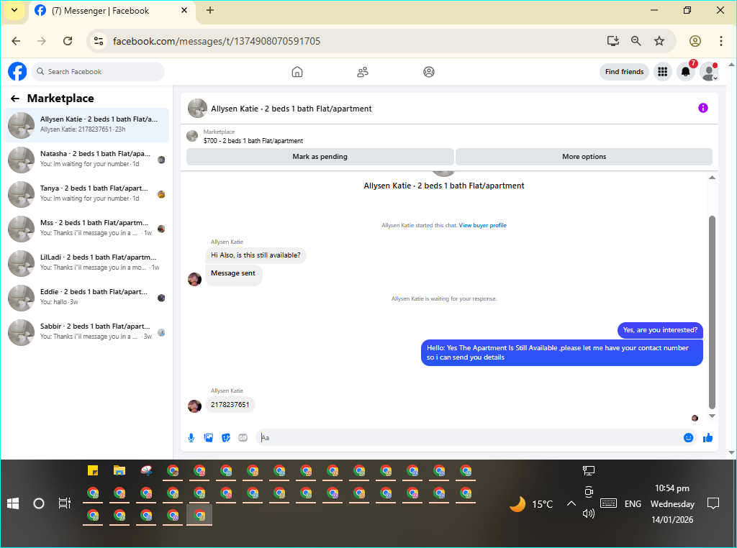Click the $700 - 2 beds listing title
This screenshot has height=548, width=737.
pos(253,141)
